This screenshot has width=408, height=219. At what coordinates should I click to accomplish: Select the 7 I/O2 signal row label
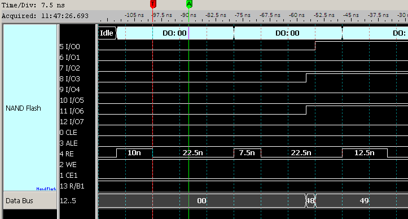[x=70, y=68]
